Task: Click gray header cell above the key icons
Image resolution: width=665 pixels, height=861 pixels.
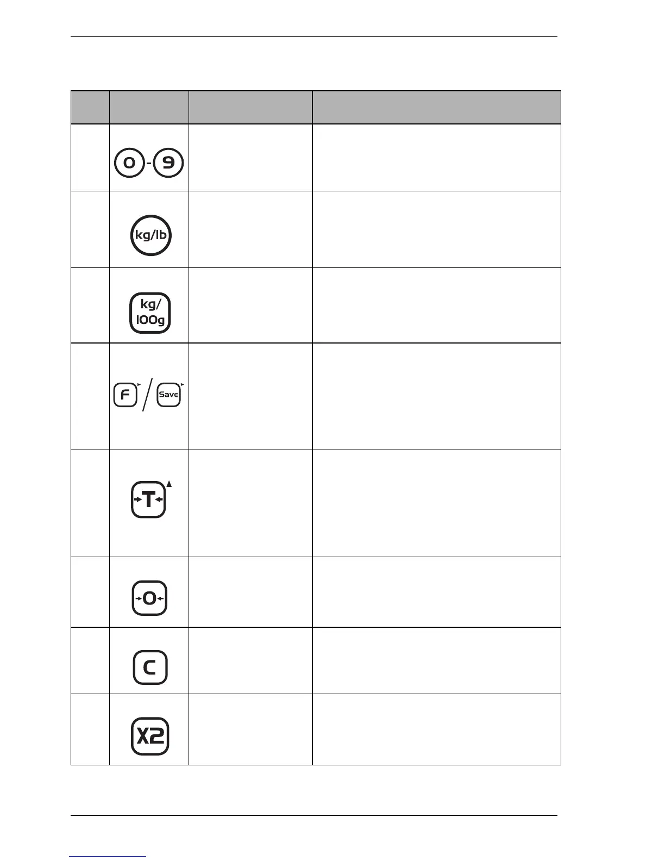Action: (x=149, y=108)
